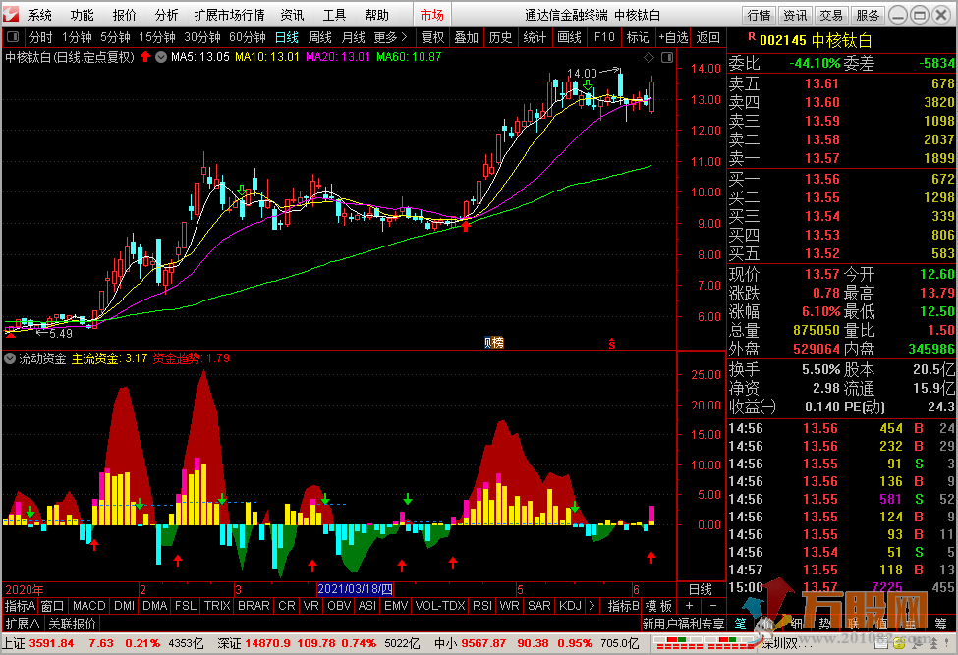Switch to 5分钟 chart period

pos(116,38)
